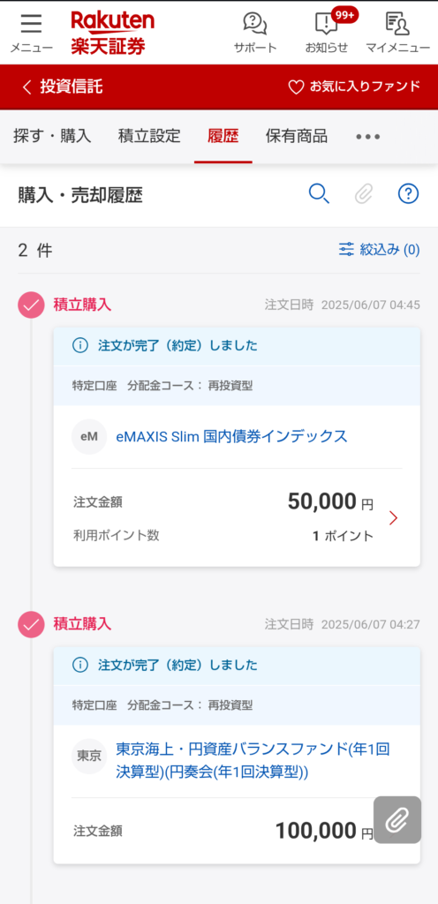The width and height of the screenshot is (438, 904).
Task: Open the サポート chat icon
Action: pyautogui.click(x=254, y=33)
